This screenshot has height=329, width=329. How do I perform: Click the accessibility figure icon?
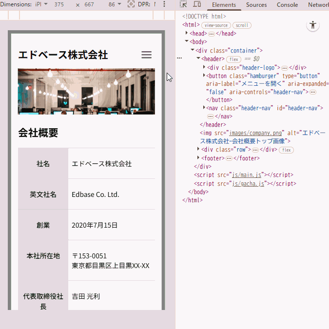point(312,25)
